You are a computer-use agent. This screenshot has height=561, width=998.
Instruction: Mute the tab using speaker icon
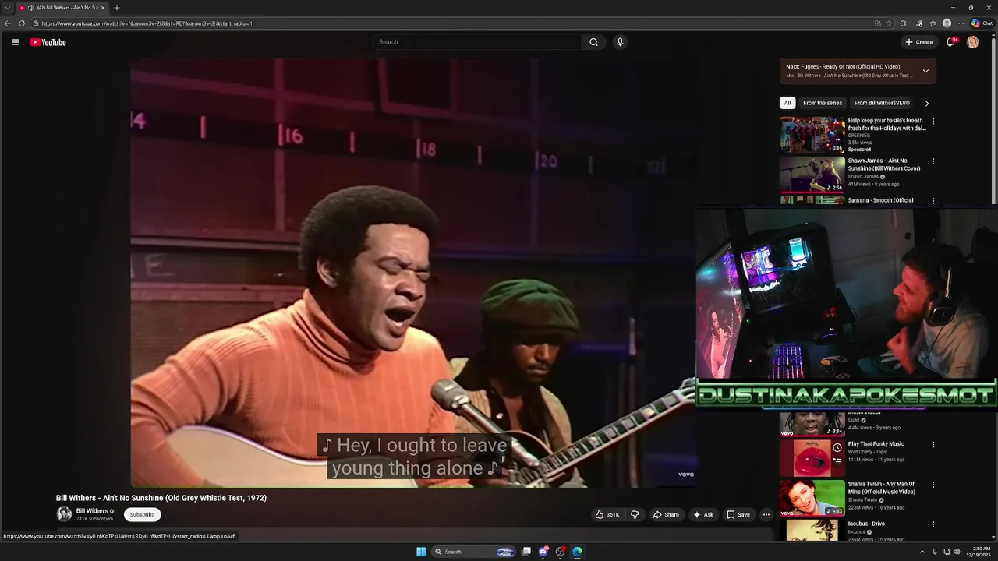pyautogui.click(x=30, y=8)
